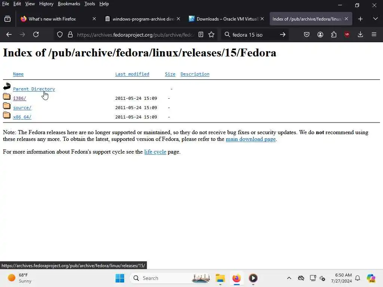Click the fedora 15 iso search field
Screen dimensions: 383x287
click(254, 35)
